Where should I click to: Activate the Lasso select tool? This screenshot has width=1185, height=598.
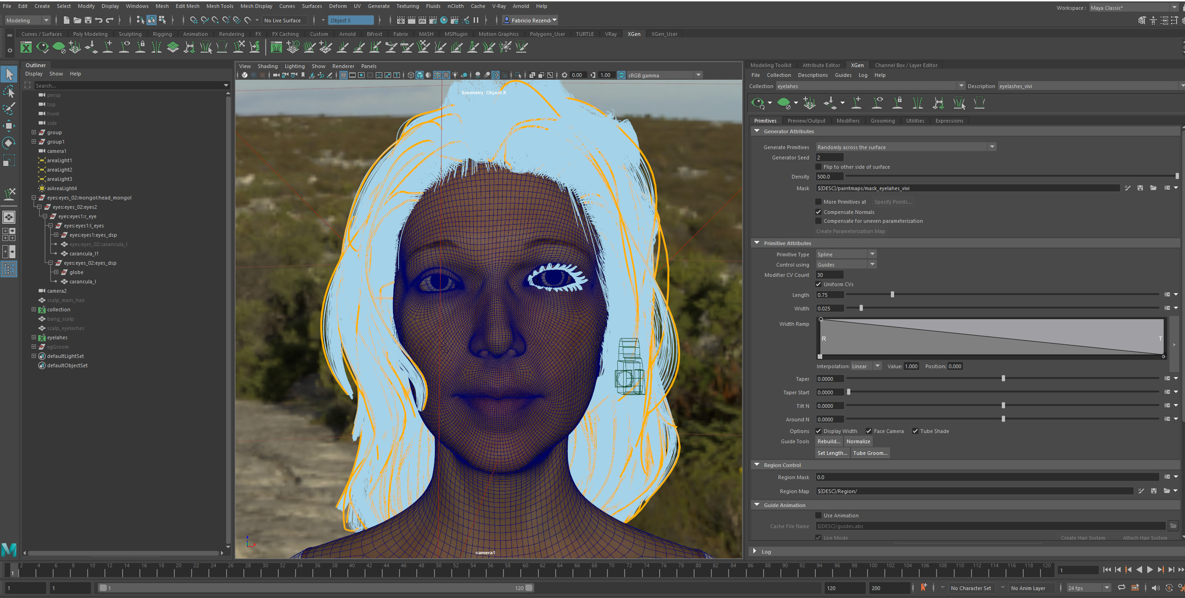coord(9,92)
